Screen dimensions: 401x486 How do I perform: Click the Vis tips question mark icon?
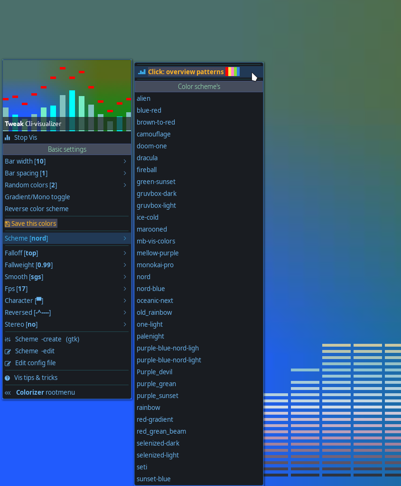pyautogui.click(x=8, y=378)
